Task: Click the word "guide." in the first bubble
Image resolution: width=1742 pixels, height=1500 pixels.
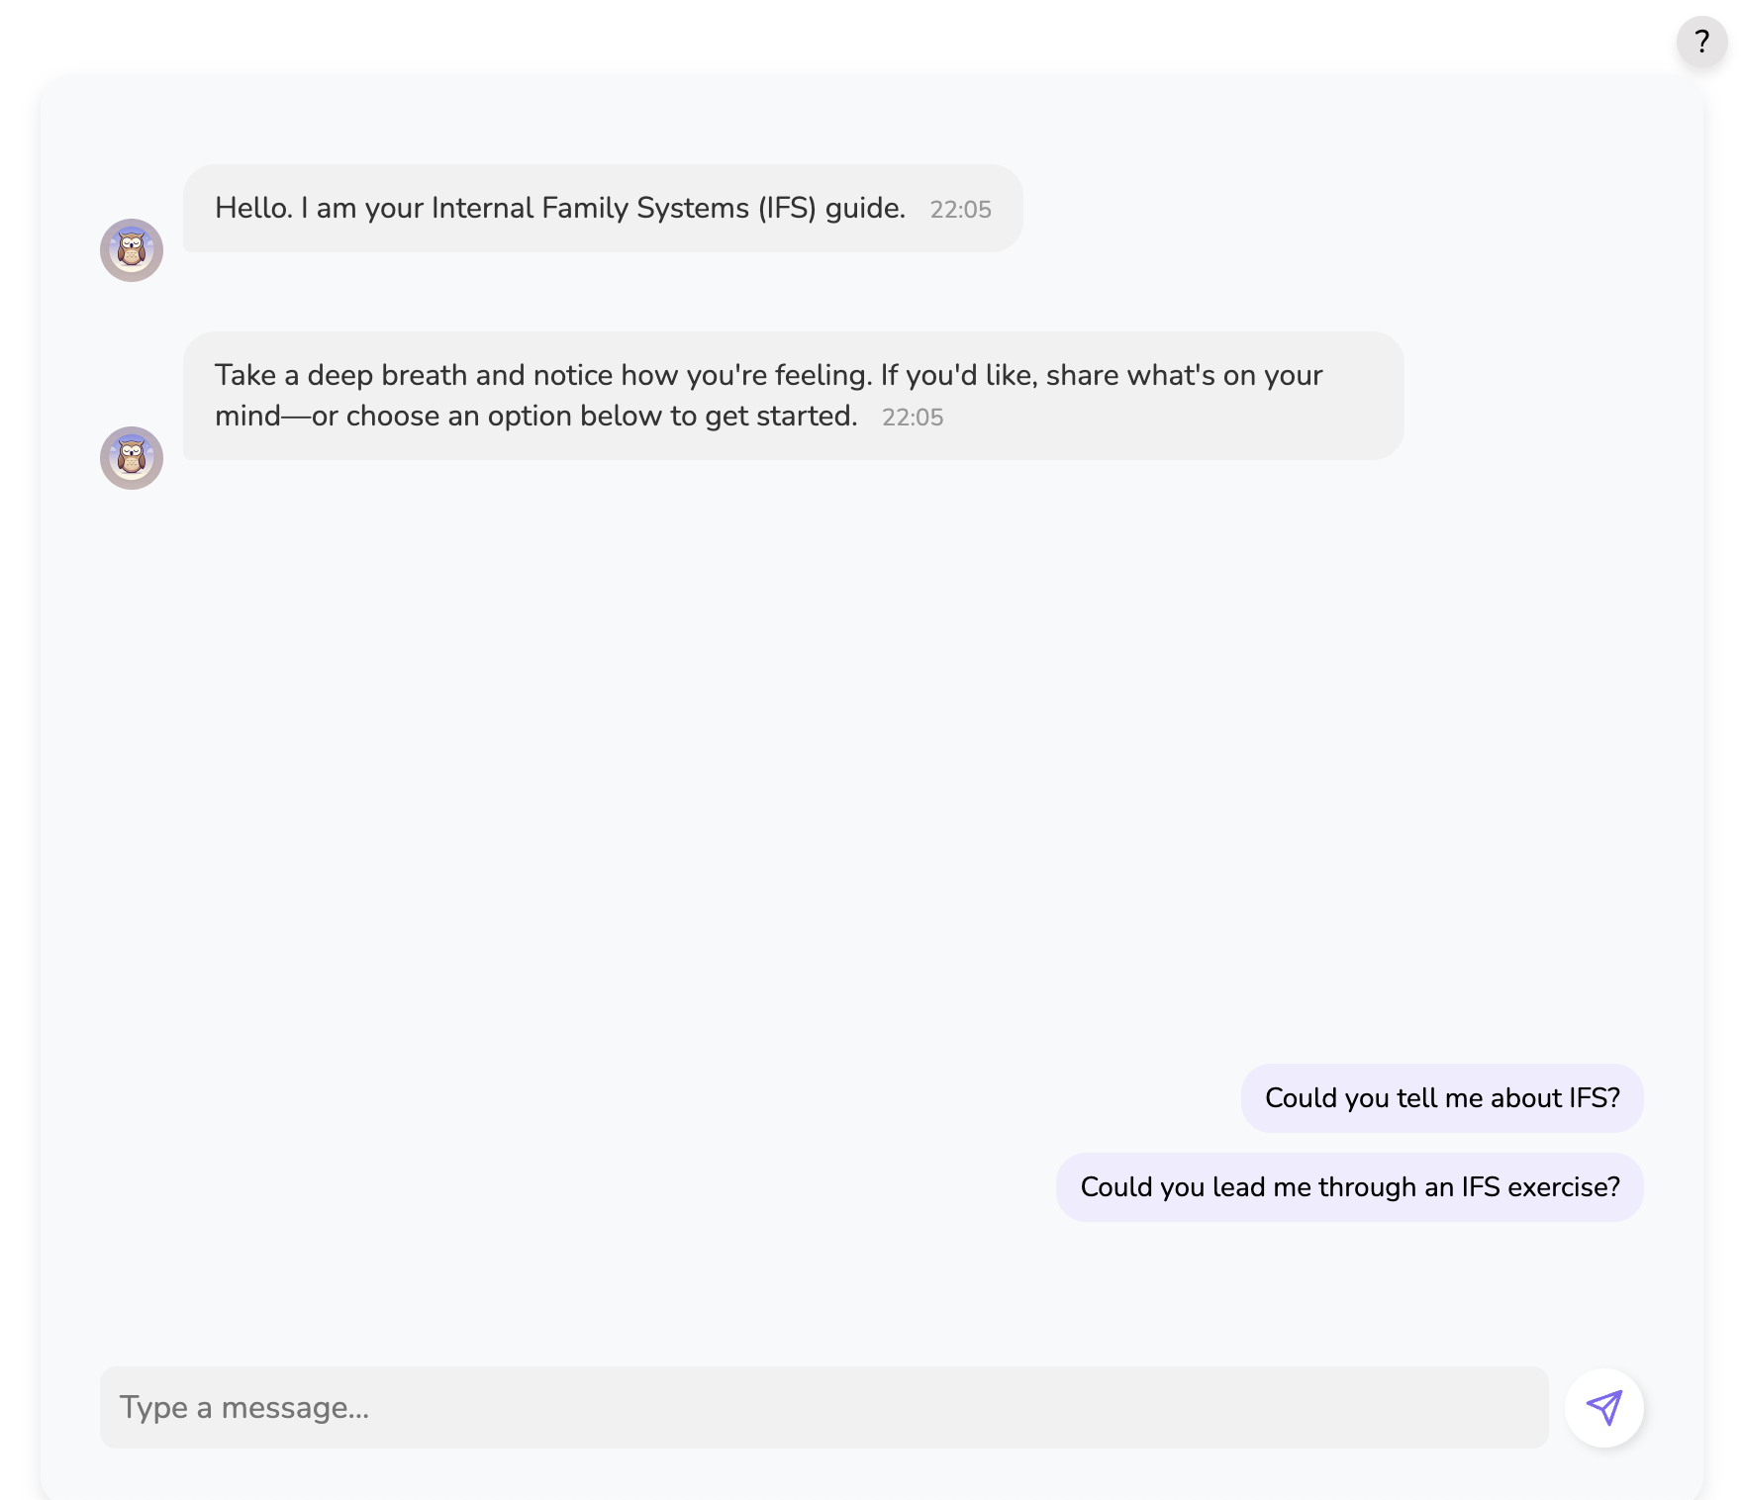Action: pyautogui.click(x=865, y=209)
